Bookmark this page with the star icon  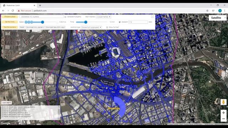pyautogui.click(x=207, y=11)
